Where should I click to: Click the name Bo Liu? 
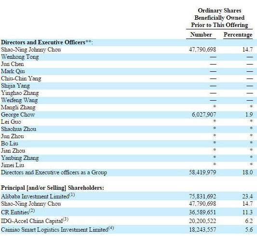point(10,144)
